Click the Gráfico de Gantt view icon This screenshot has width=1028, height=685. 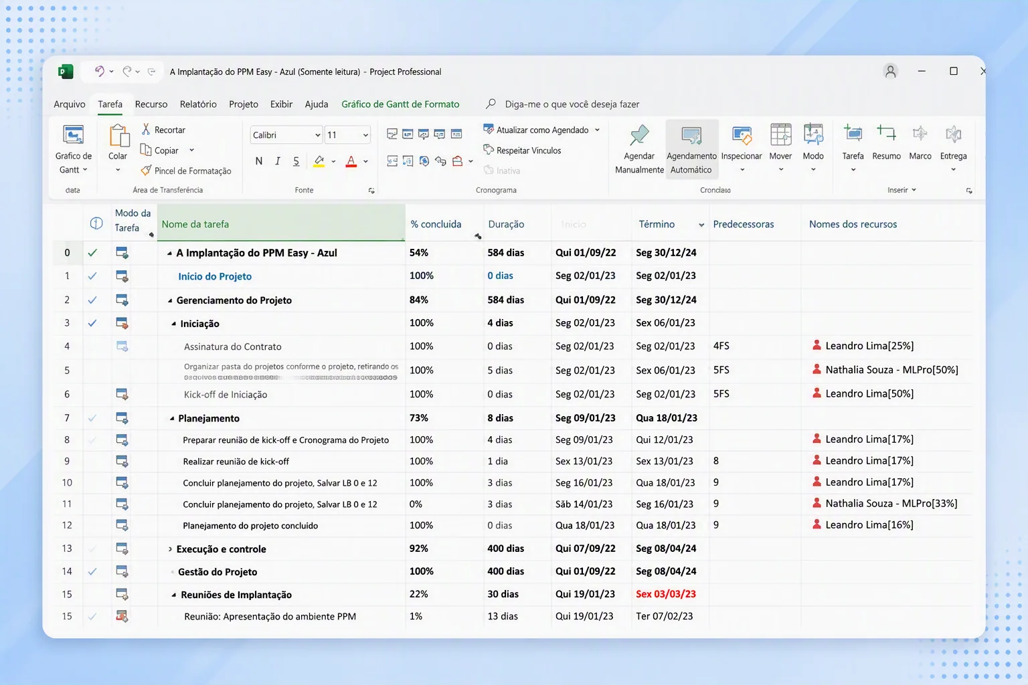point(73,135)
